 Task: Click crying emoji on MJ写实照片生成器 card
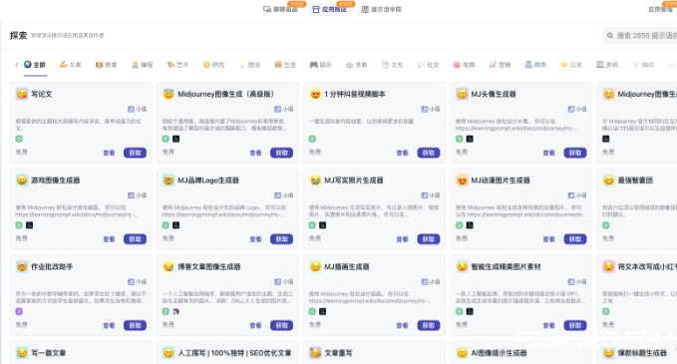(x=316, y=181)
